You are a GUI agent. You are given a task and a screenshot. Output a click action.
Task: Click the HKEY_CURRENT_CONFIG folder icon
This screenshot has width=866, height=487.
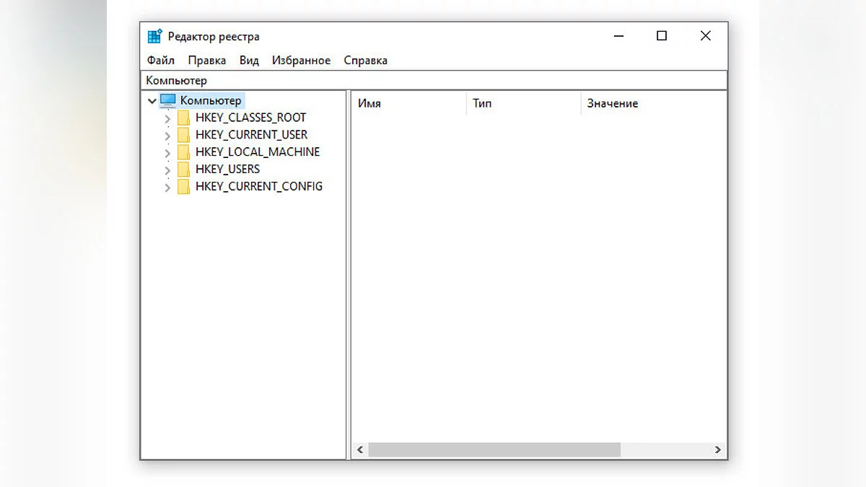tap(183, 187)
